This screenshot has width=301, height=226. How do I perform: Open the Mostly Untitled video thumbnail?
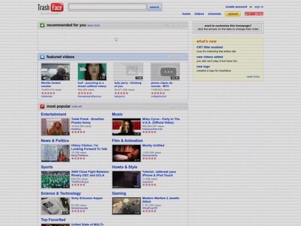(127, 153)
